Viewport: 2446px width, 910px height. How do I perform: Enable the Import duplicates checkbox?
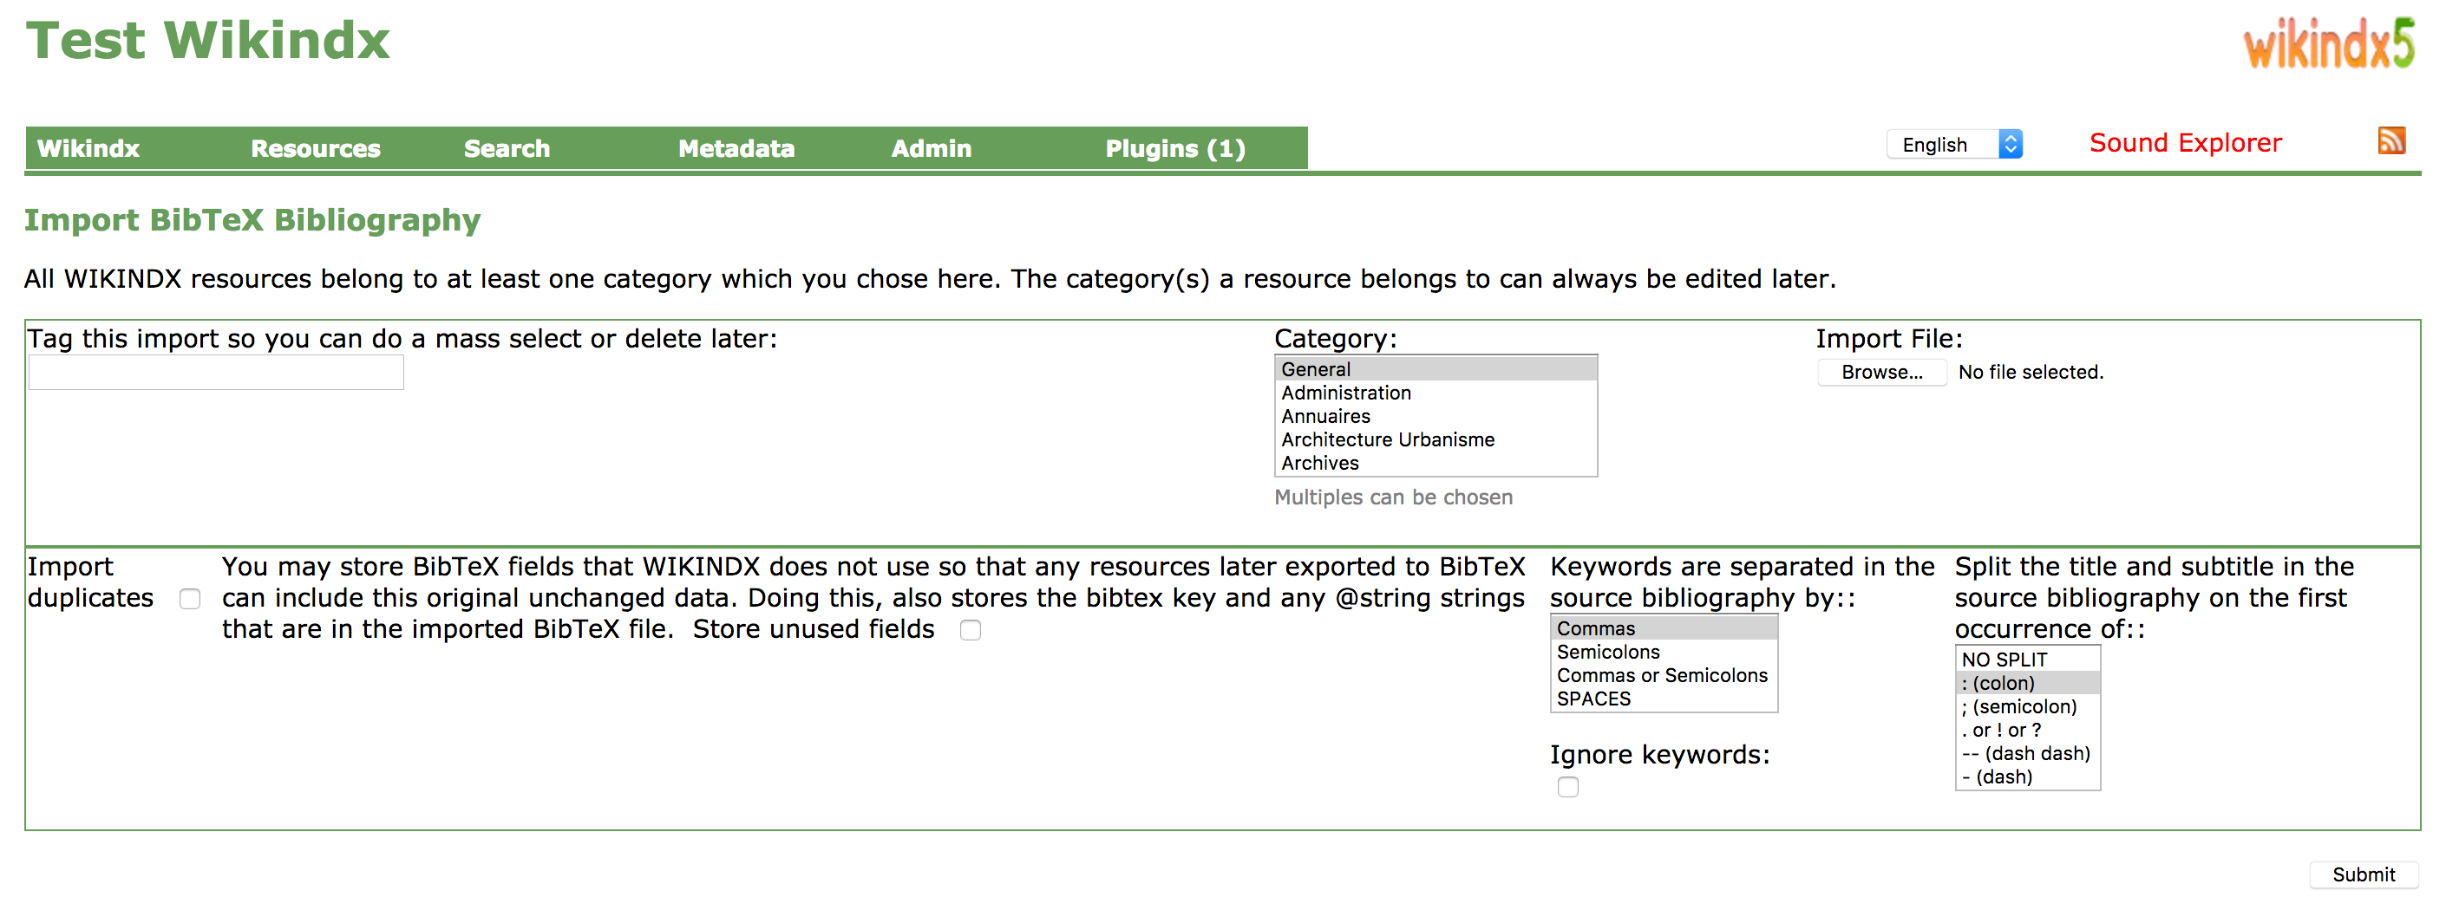point(190,599)
